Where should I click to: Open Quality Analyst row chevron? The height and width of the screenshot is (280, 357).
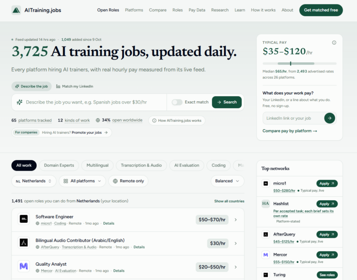point(236,267)
